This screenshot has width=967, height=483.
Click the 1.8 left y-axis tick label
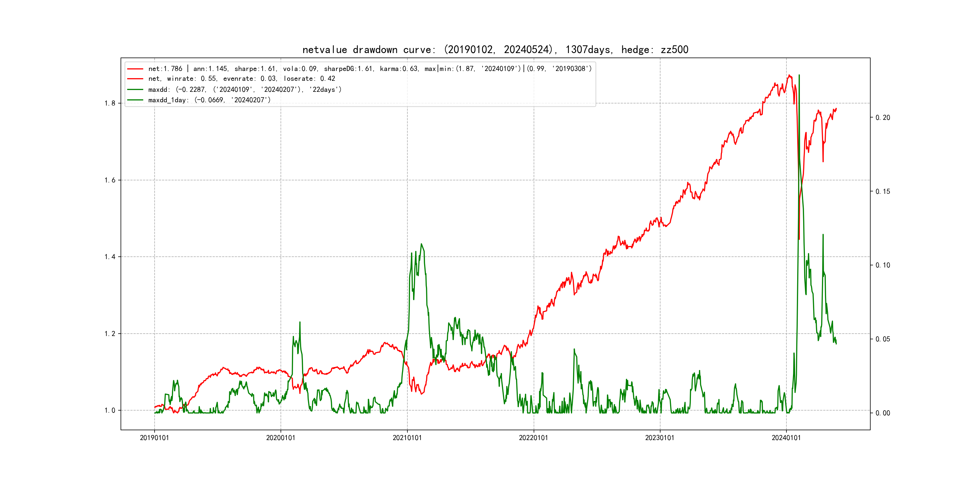110,103
